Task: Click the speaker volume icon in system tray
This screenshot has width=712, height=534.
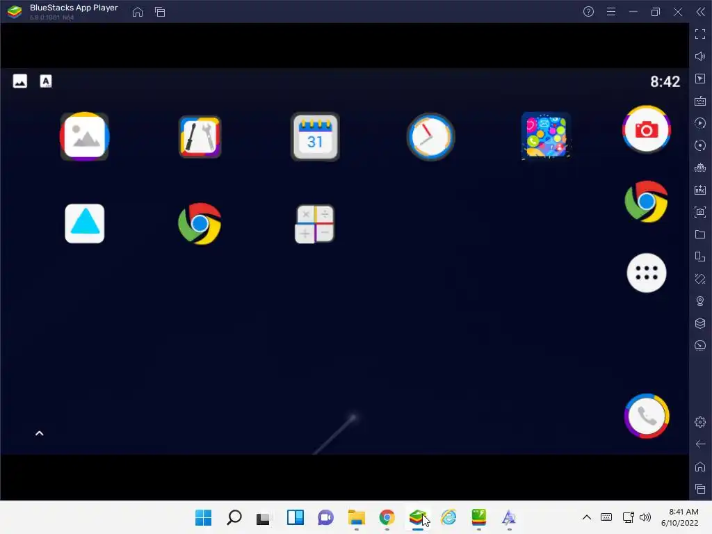Action: click(x=645, y=517)
